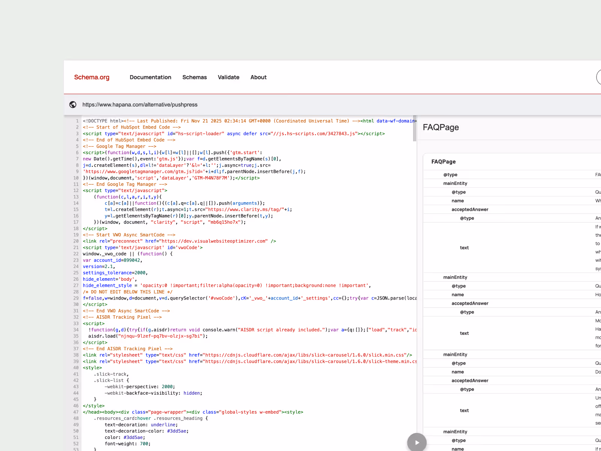
Task: Click the third acceptedAnswer row
Action: 512,381
